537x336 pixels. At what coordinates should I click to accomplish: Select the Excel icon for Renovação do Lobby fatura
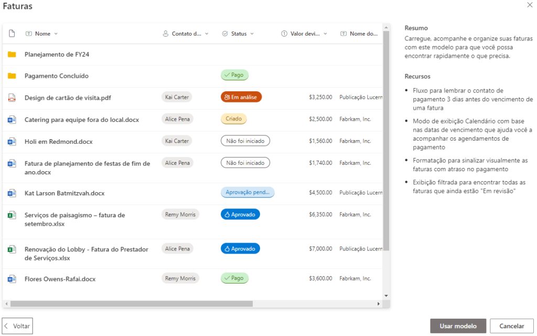tap(12, 249)
